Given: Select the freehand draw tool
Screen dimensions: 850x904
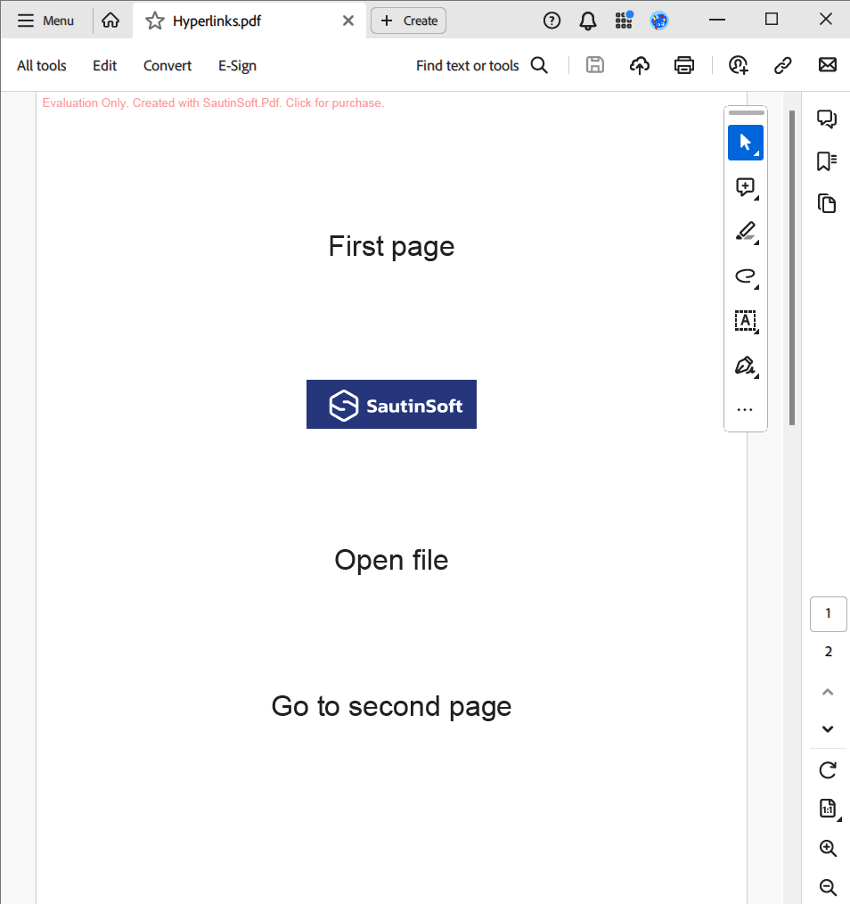Looking at the screenshot, I should [x=746, y=276].
